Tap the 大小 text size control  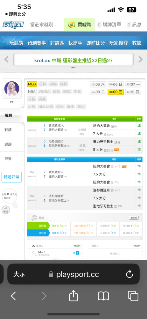(19, 275)
